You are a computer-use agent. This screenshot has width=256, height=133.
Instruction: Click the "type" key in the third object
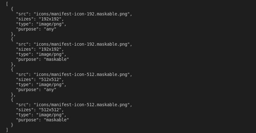23,84
